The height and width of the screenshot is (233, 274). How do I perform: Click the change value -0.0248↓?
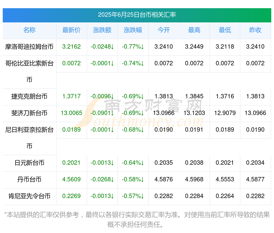click(102, 47)
